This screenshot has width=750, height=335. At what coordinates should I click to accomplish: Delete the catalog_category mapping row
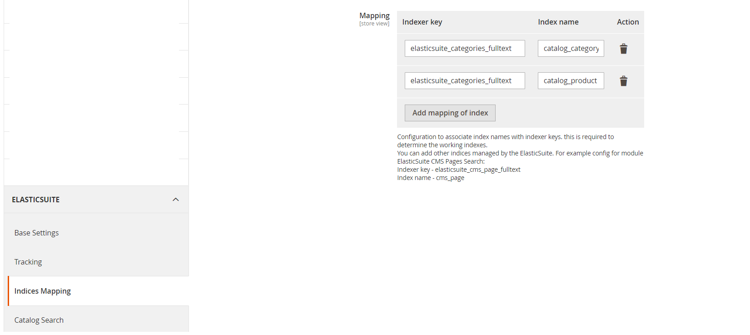623,49
